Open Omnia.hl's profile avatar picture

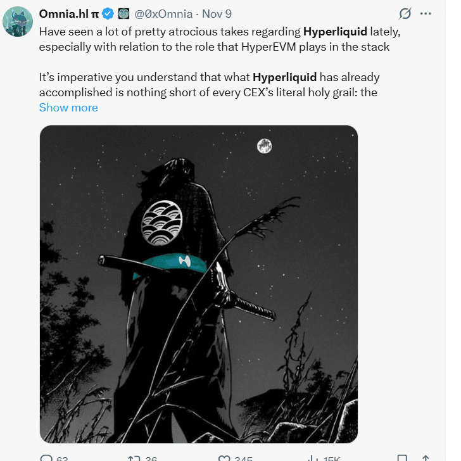tap(18, 22)
